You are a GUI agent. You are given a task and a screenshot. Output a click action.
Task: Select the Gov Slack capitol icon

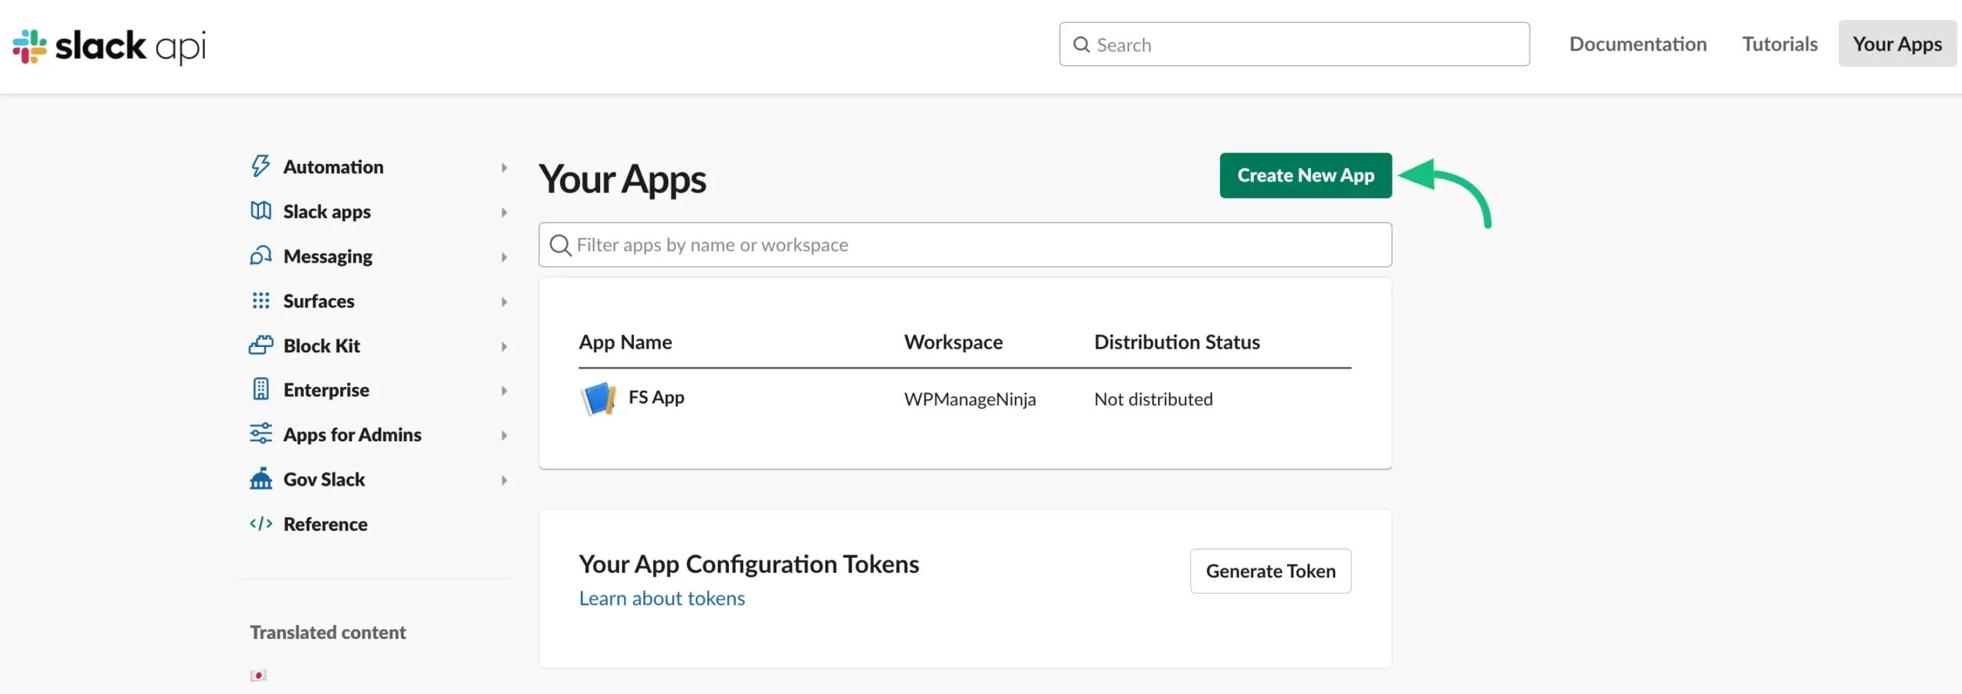(261, 480)
